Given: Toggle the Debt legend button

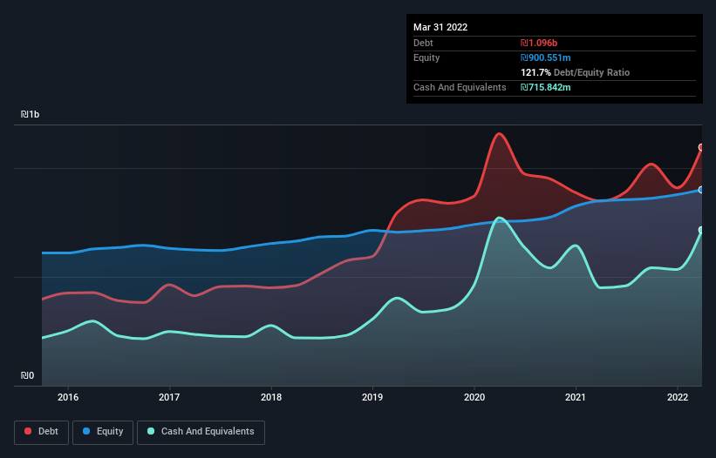Looking at the screenshot, I should pos(42,432).
